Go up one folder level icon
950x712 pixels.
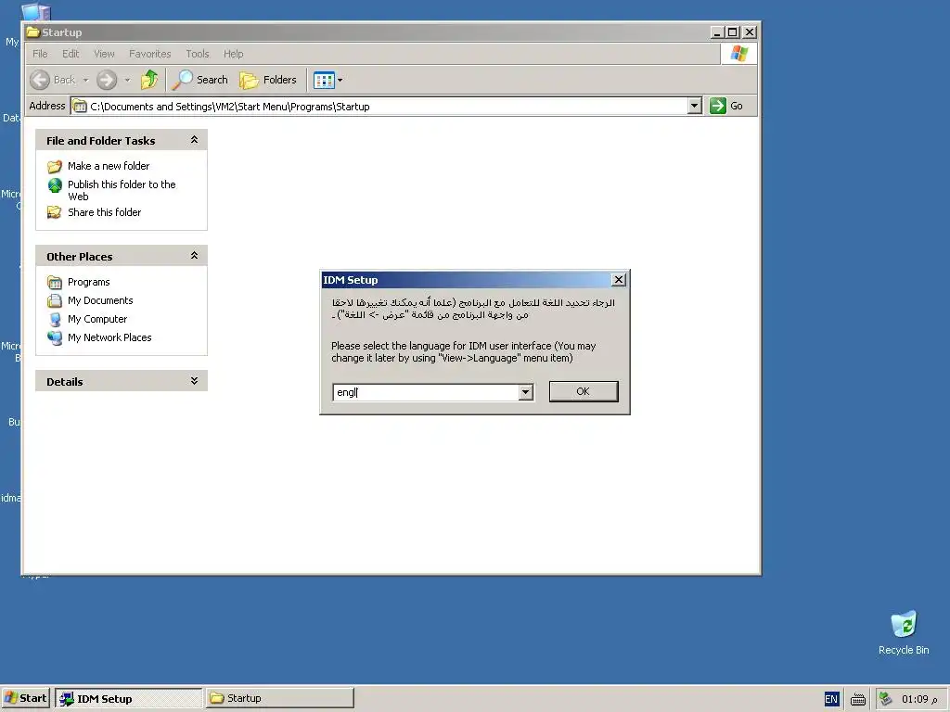coord(149,80)
